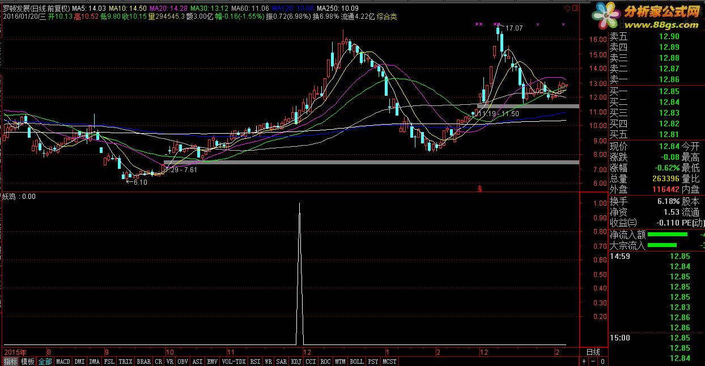
Task: Click the MA250: 10.09 label
Action: pos(338,8)
